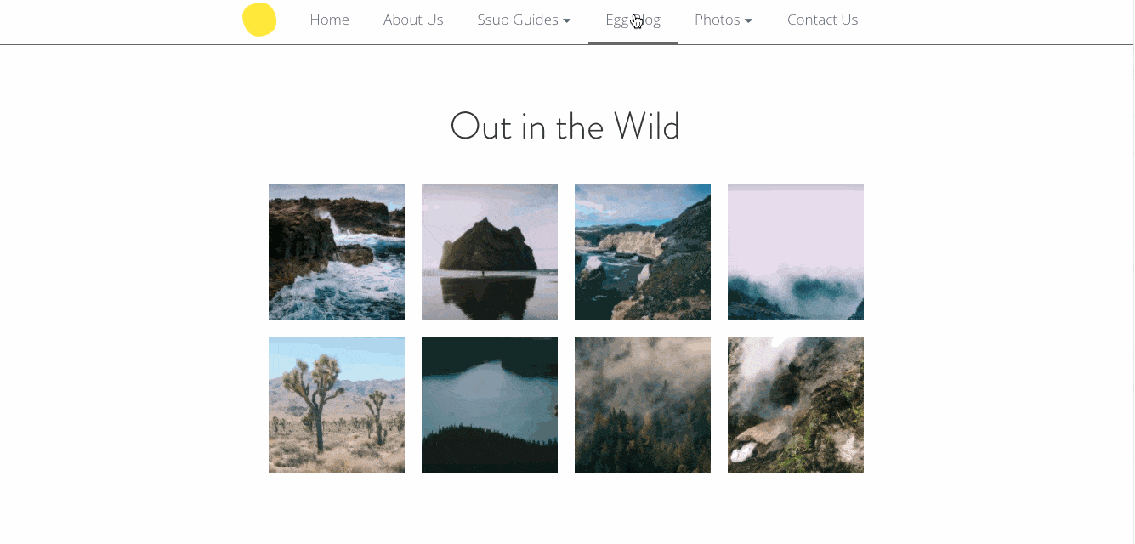1135x544 pixels.
Task: Open the lone rock island reflection photo
Action: click(490, 252)
